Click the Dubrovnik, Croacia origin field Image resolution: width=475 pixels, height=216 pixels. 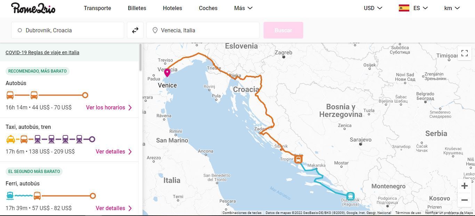coord(67,30)
